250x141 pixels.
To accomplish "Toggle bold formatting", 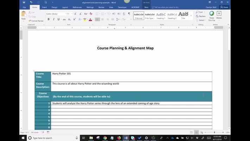I will pyautogui.click(x=49, y=19).
